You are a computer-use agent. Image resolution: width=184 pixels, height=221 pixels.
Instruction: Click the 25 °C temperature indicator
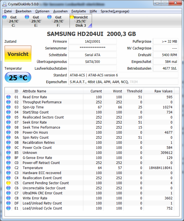click(x=18, y=78)
